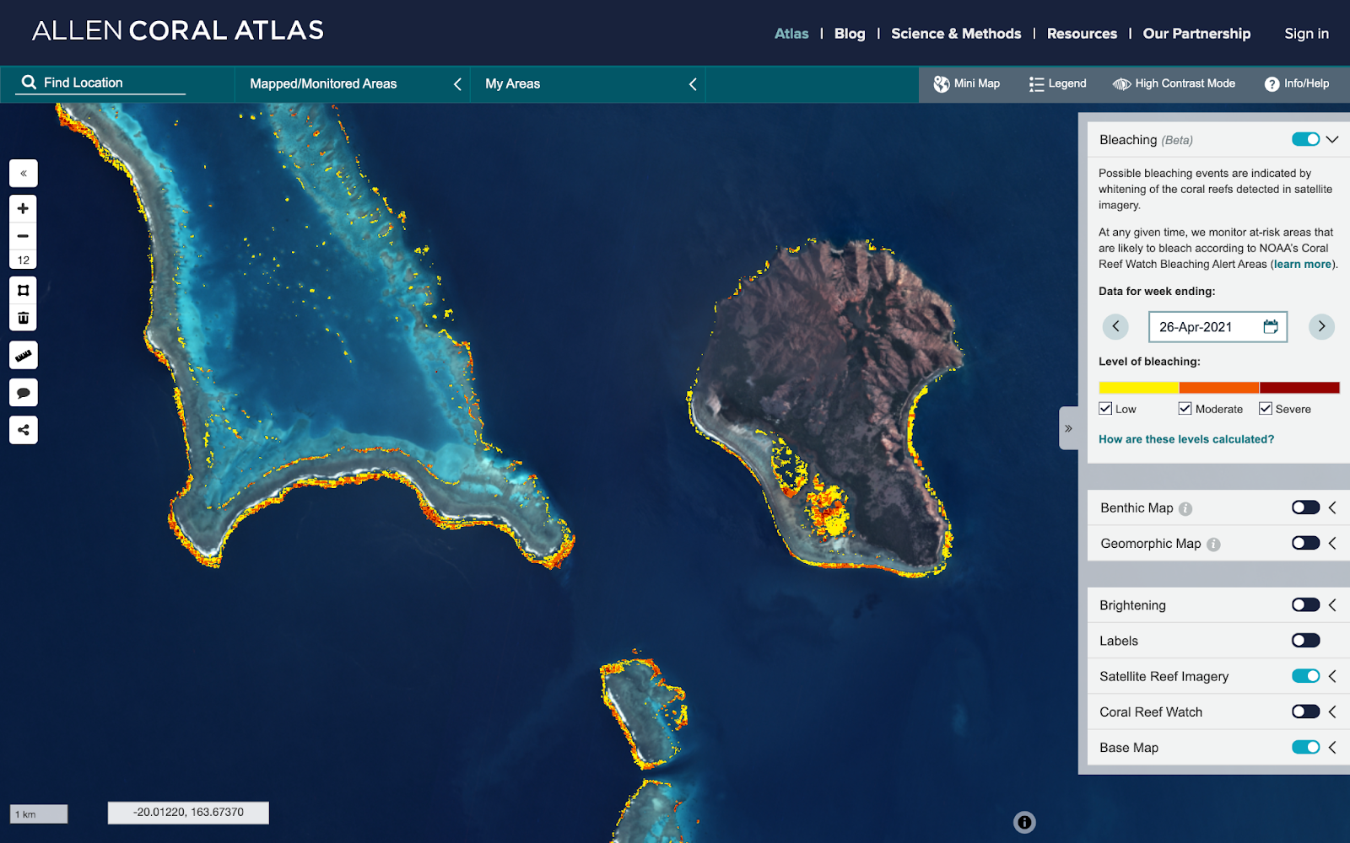Viewport: 1350px width, 843px height.
Task: Go to the Blog page
Action: 849,34
